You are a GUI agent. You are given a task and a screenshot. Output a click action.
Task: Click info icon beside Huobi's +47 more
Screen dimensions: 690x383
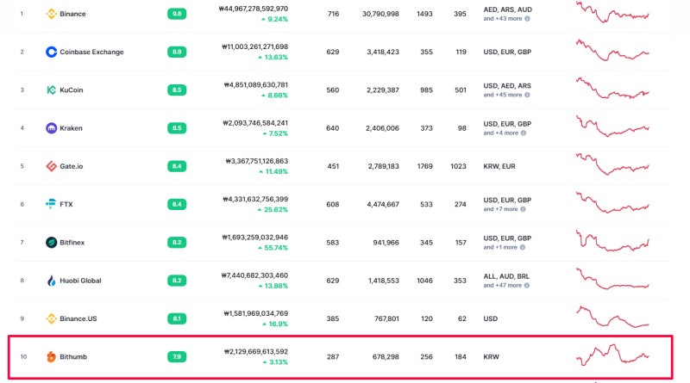(527, 286)
